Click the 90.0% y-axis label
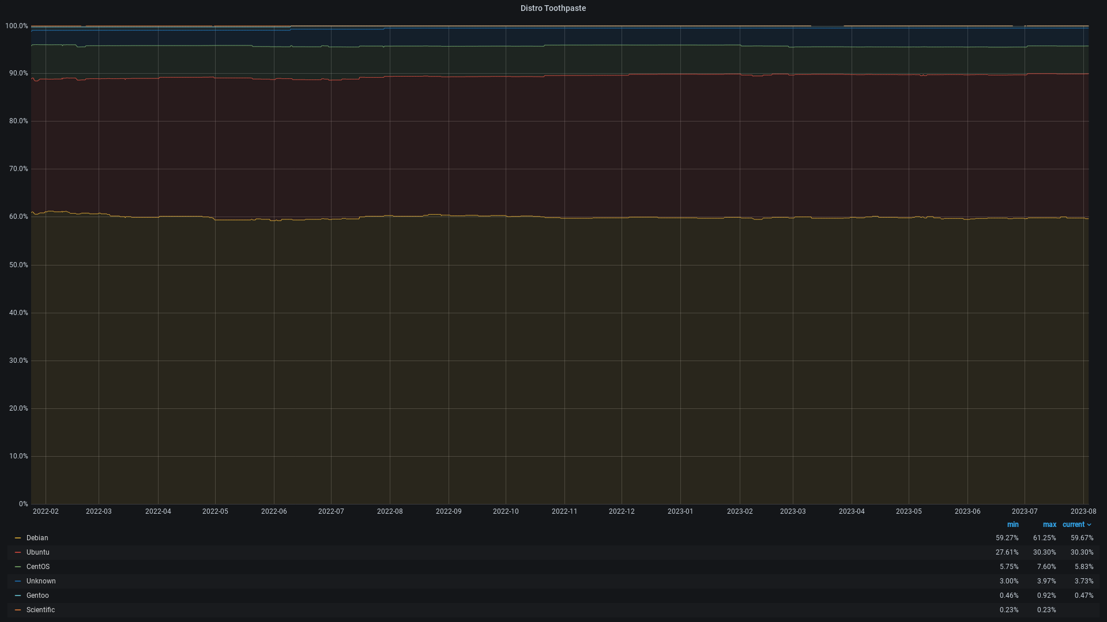The image size is (1107, 622). click(18, 74)
